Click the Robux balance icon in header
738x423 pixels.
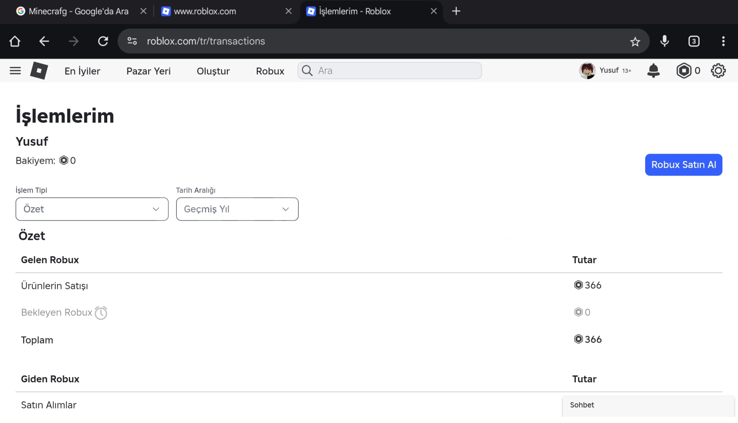coord(684,71)
